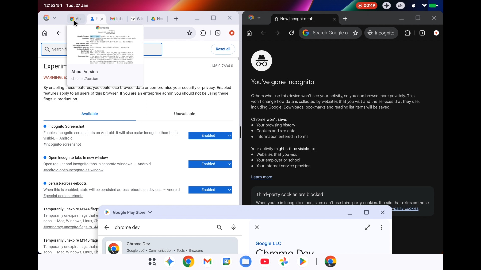
Task: Click the #incognito-screenshot anchor link
Action: [62, 145]
